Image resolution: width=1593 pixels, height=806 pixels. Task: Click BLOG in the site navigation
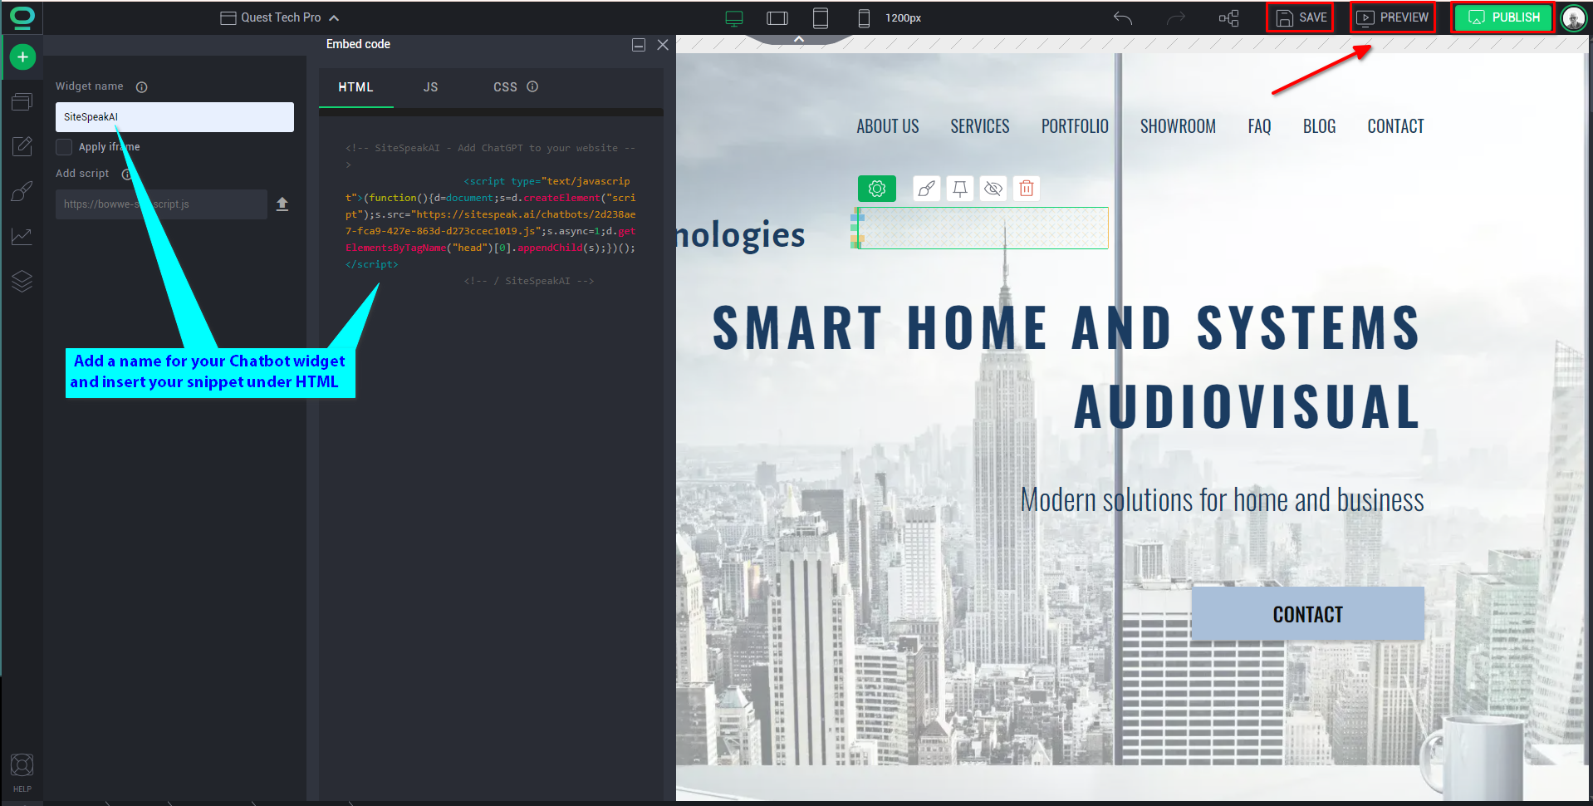[1319, 126]
